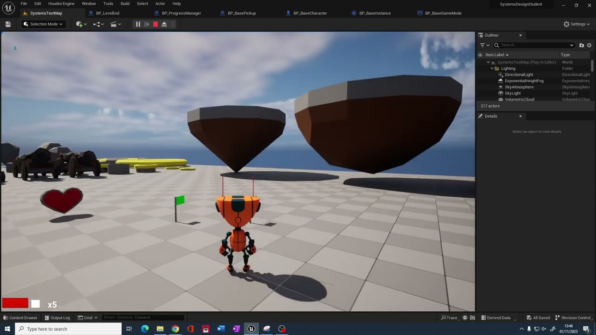Viewport: 596px width, 335px height.
Task: Click the trace data source icon
Action: click(465, 318)
